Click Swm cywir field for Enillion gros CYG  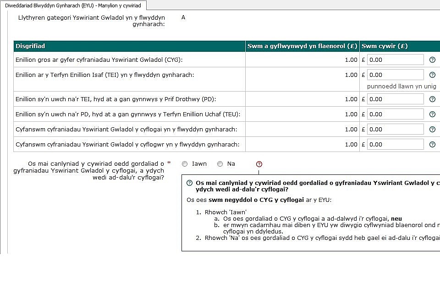[x=396, y=60]
